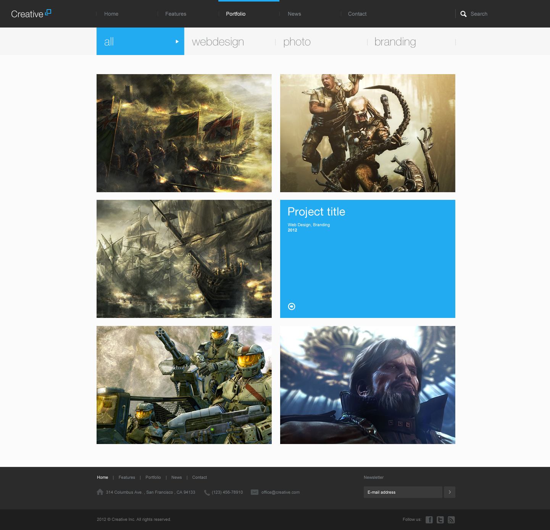Click the copyright Creative Inc. text

click(x=134, y=519)
